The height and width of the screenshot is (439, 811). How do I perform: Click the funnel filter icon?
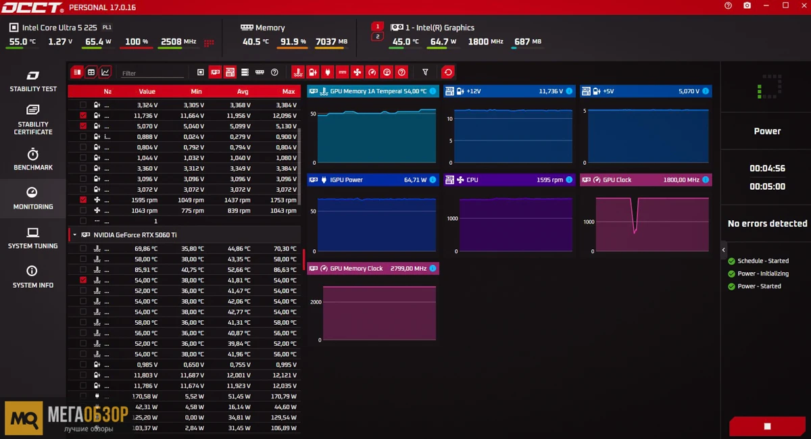[x=425, y=72]
